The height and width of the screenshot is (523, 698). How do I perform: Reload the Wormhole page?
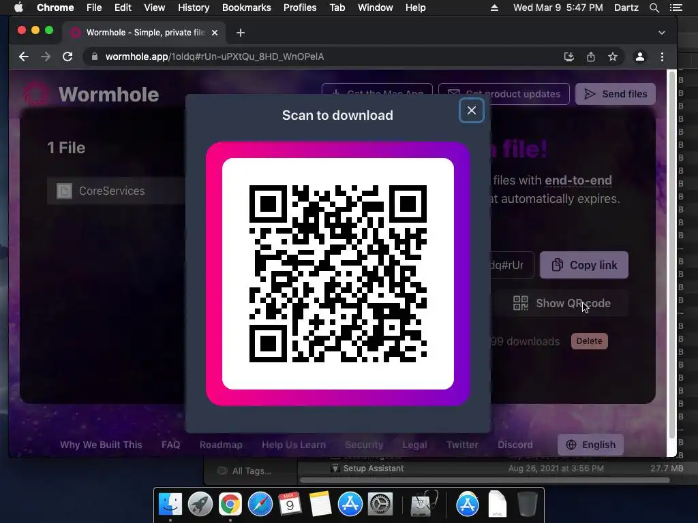[x=67, y=57]
